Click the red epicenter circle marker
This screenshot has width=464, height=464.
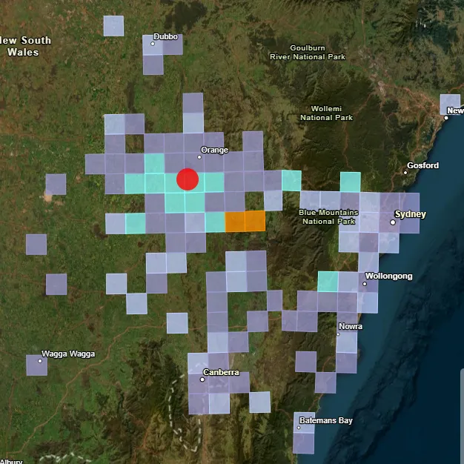(188, 179)
